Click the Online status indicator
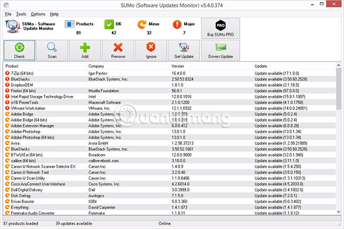Screen dimensions: 344x229 click(x=165, y=224)
